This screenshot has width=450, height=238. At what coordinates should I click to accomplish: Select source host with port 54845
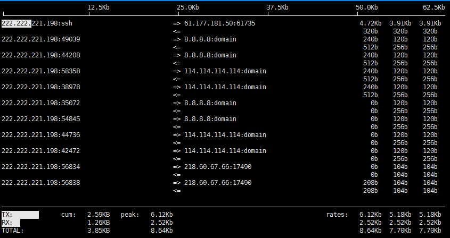point(40,119)
